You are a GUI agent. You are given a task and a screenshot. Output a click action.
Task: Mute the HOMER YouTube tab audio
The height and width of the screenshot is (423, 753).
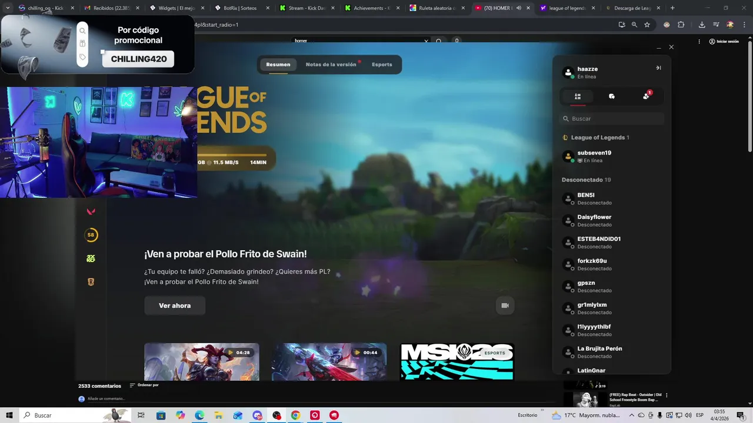pyautogui.click(x=518, y=8)
